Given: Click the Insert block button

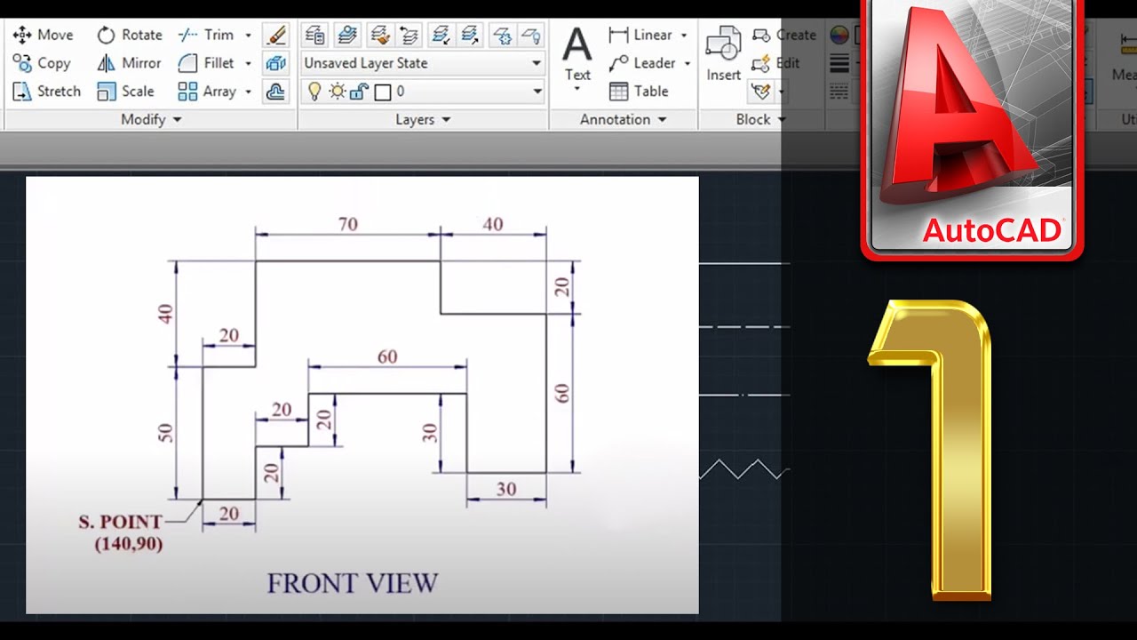Looking at the screenshot, I should tap(723, 53).
